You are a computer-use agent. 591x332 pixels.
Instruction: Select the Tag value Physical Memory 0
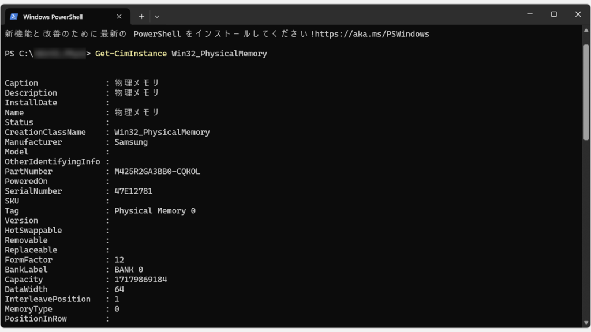point(155,210)
